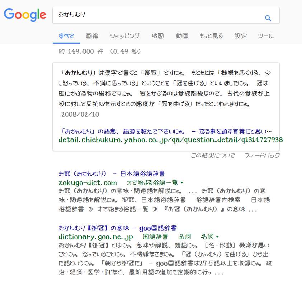Viewport: 302px width, 287px height.
Task: Click the blue search magnifier icon
Action: (x=268, y=18)
